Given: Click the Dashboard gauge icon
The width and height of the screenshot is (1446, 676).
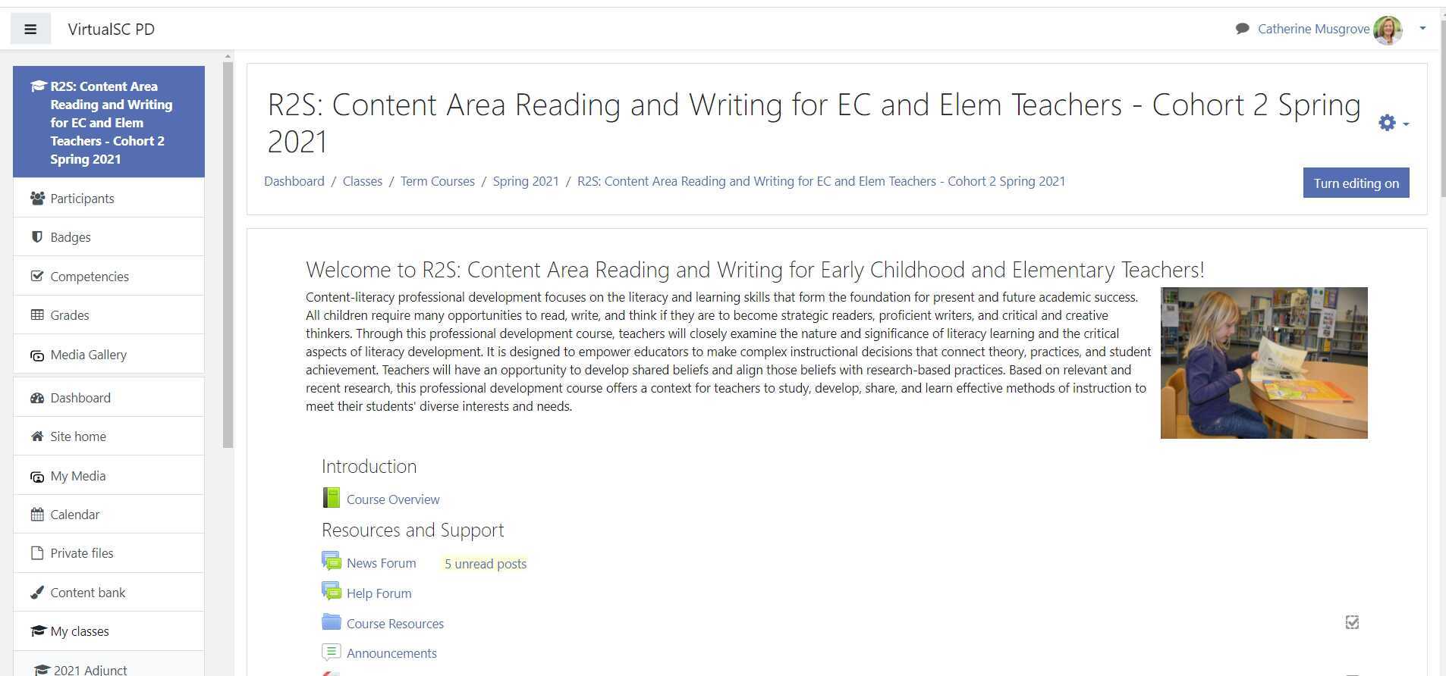Looking at the screenshot, I should pos(36,398).
